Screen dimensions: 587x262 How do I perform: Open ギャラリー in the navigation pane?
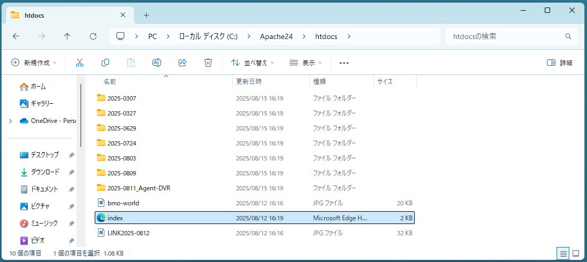tap(37, 103)
